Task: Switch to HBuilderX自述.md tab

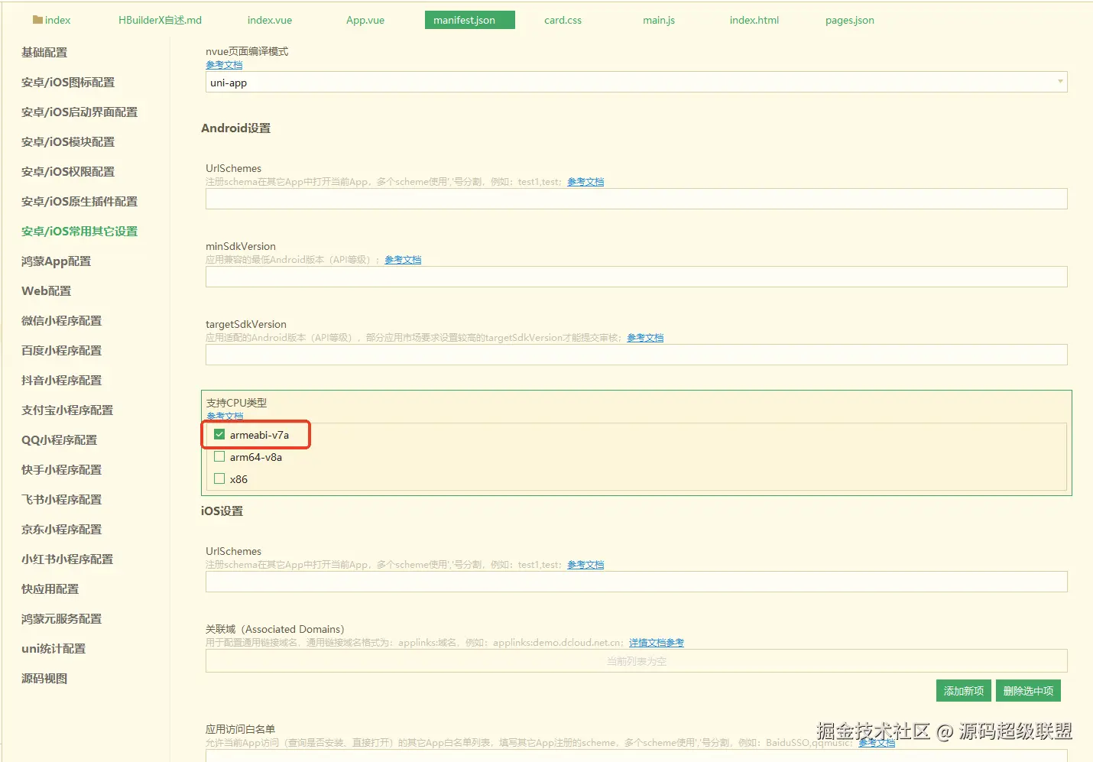Action: (x=160, y=20)
